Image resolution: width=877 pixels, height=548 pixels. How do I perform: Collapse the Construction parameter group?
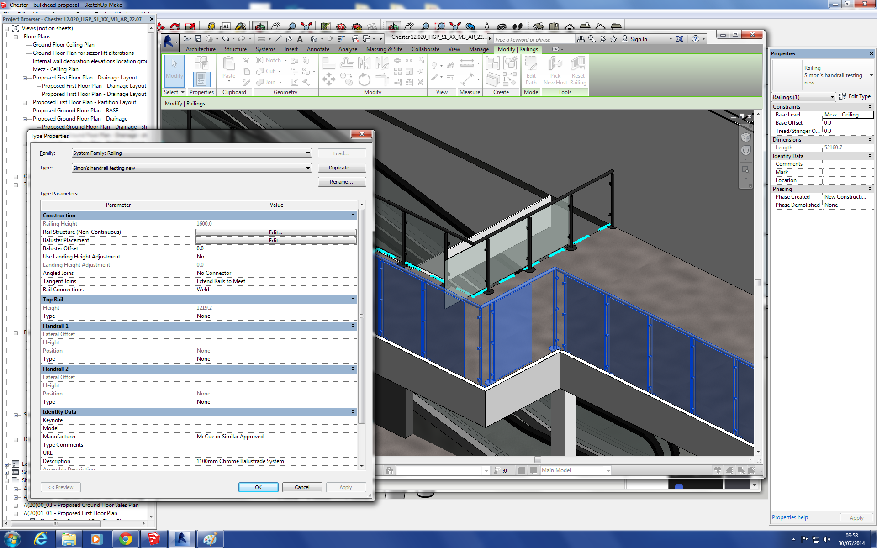353,215
